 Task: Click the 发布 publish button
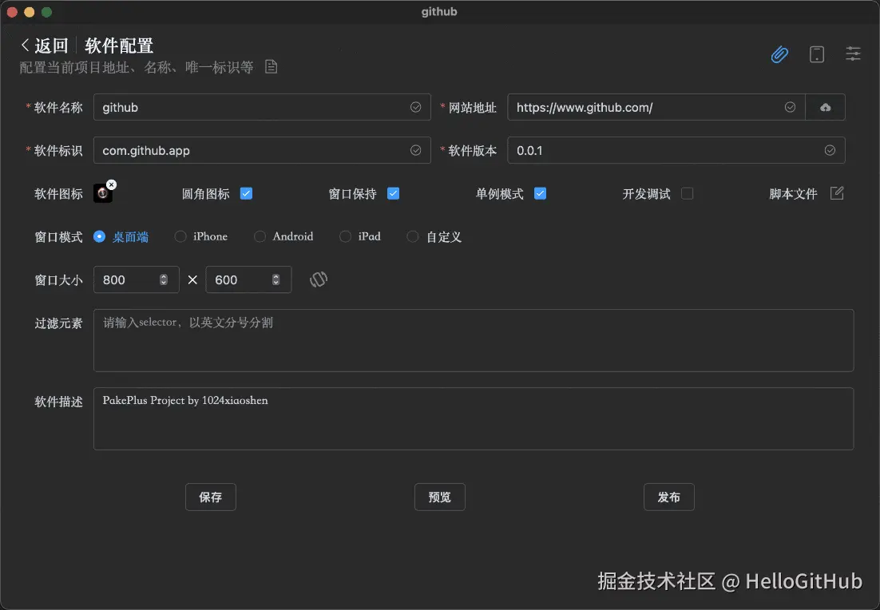pos(669,497)
